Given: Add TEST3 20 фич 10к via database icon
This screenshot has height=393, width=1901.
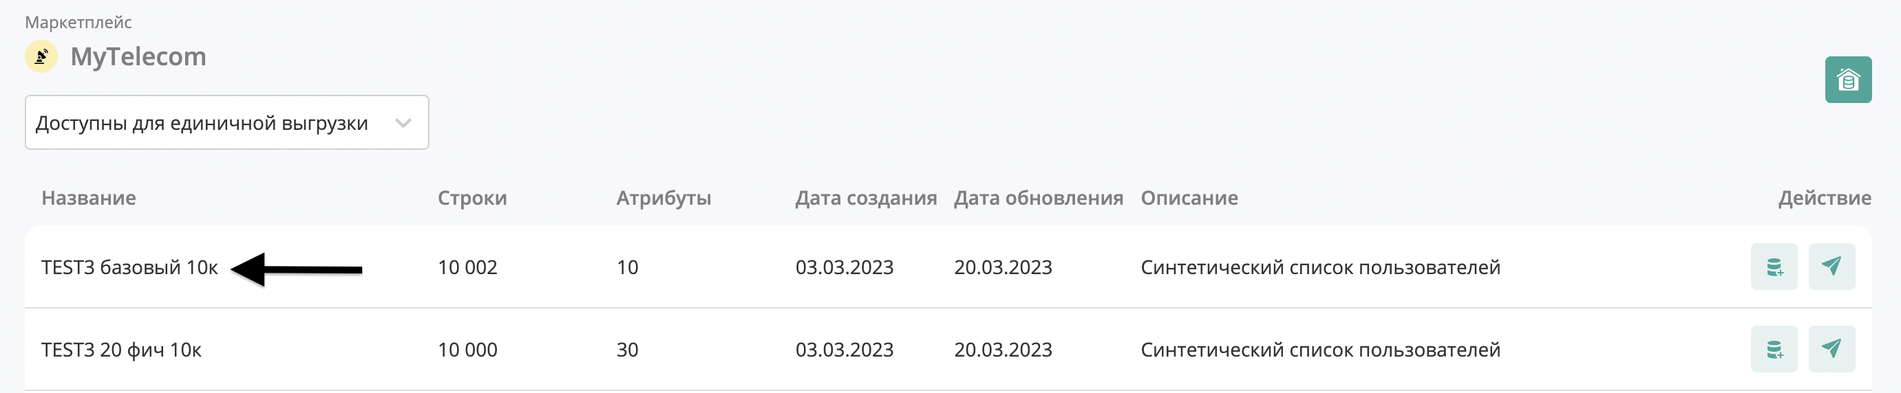Looking at the screenshot, I should coord(1774,350).
